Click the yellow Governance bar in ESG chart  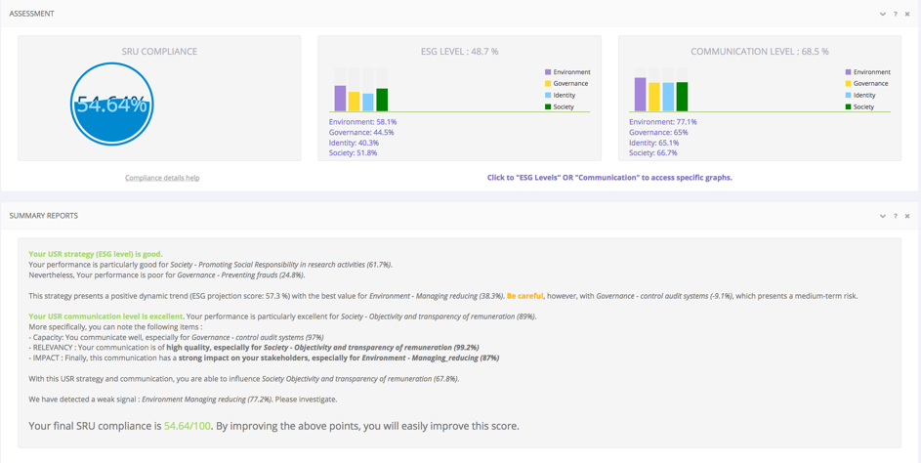click(355, 102)
